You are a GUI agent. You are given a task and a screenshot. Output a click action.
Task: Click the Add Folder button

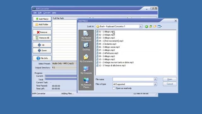[42, 24]
